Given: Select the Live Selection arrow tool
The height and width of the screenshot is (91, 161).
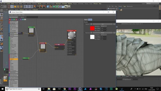Looking at the screenshot, I should (x=9, y=7).
